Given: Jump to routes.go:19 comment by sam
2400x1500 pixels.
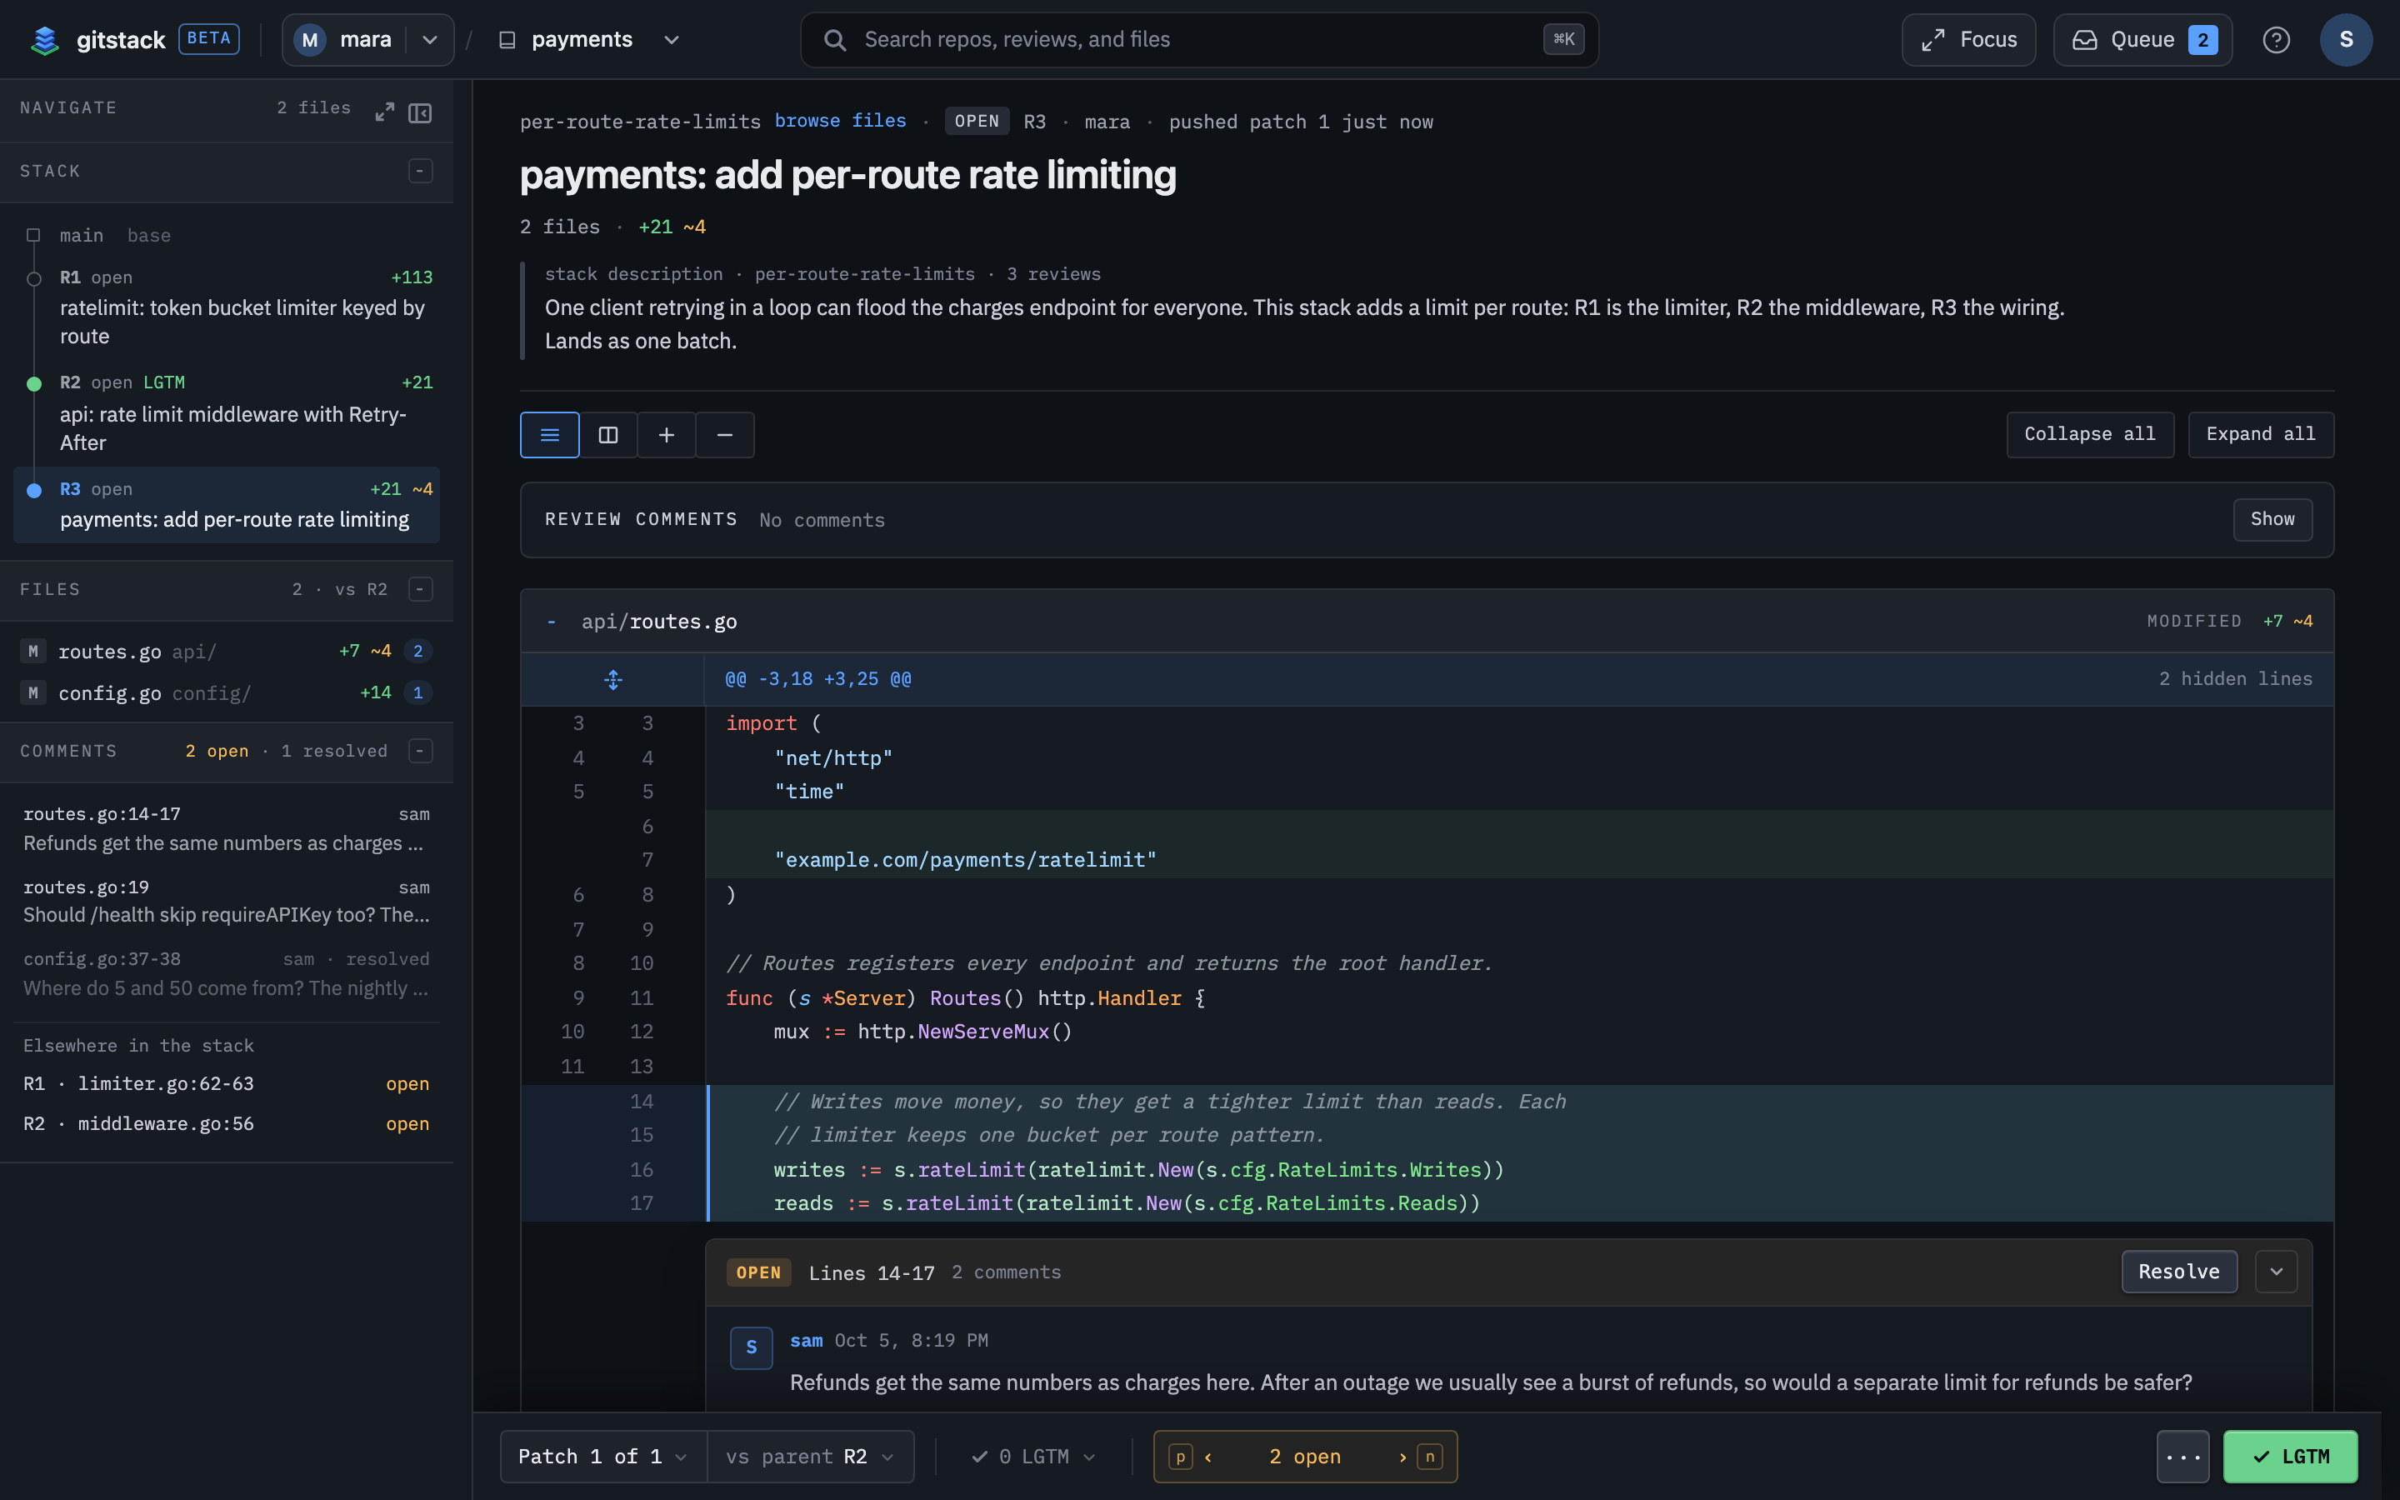Looking at the screenshot, I should pos(226,901).
